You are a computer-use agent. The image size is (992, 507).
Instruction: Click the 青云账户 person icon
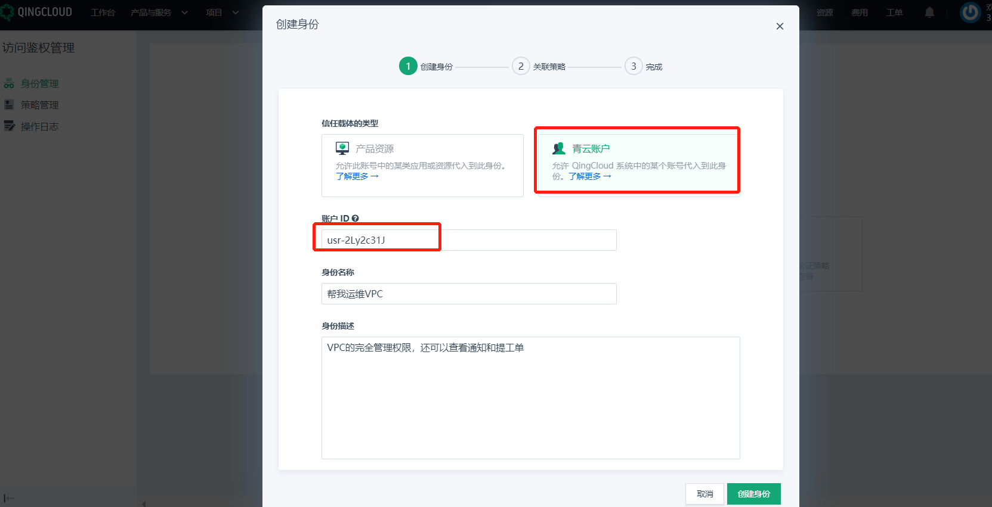pos(559,148)
